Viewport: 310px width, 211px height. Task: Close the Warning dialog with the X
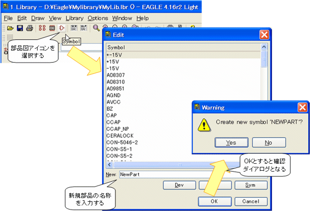tap(302, 108)
